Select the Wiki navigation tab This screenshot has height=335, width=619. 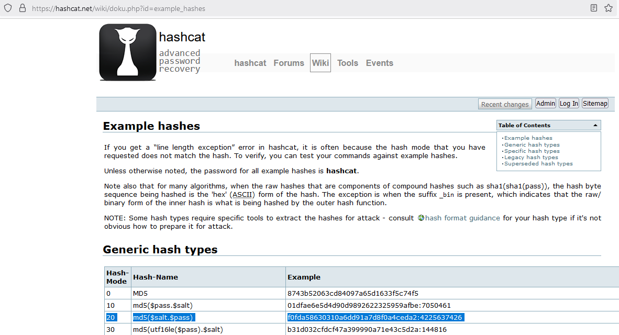coord(320,63)
